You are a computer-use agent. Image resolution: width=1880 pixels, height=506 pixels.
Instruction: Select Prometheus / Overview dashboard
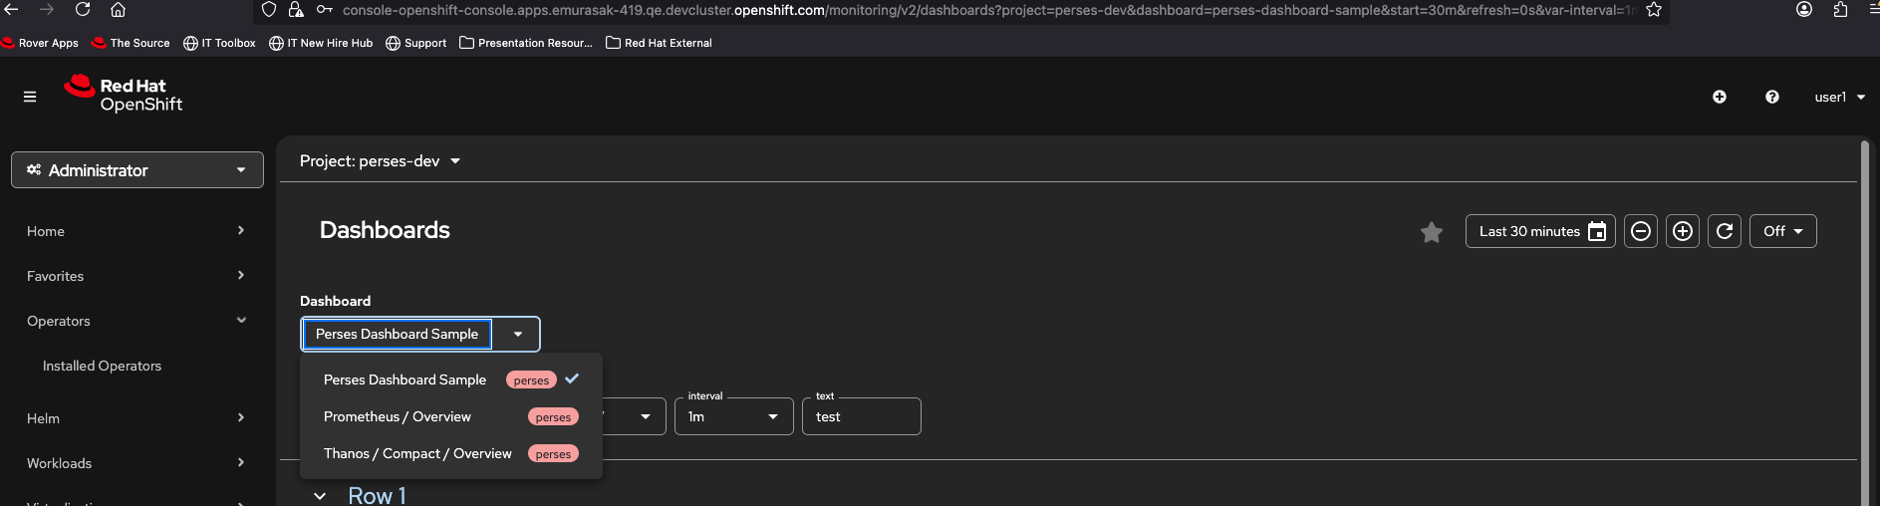point(451,416)
